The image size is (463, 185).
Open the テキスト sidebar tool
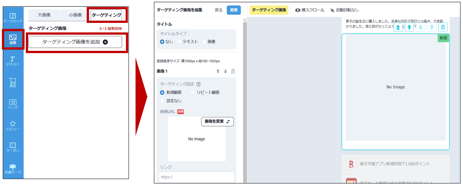tap(13, 61)
